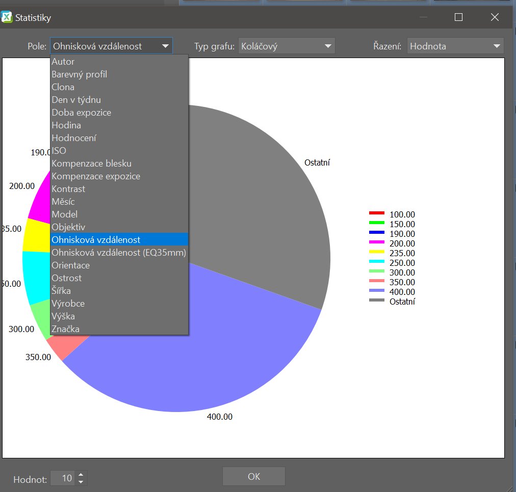Select Doba expozice option
This screenshot has height=492, width=516.
pos(119,113)
